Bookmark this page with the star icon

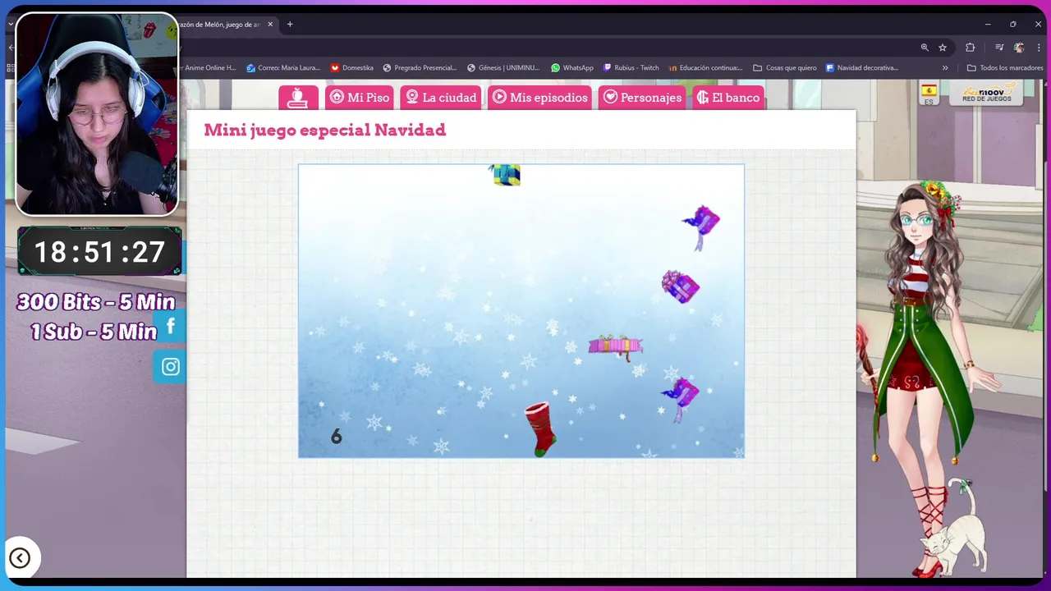(x=943, y=48)
